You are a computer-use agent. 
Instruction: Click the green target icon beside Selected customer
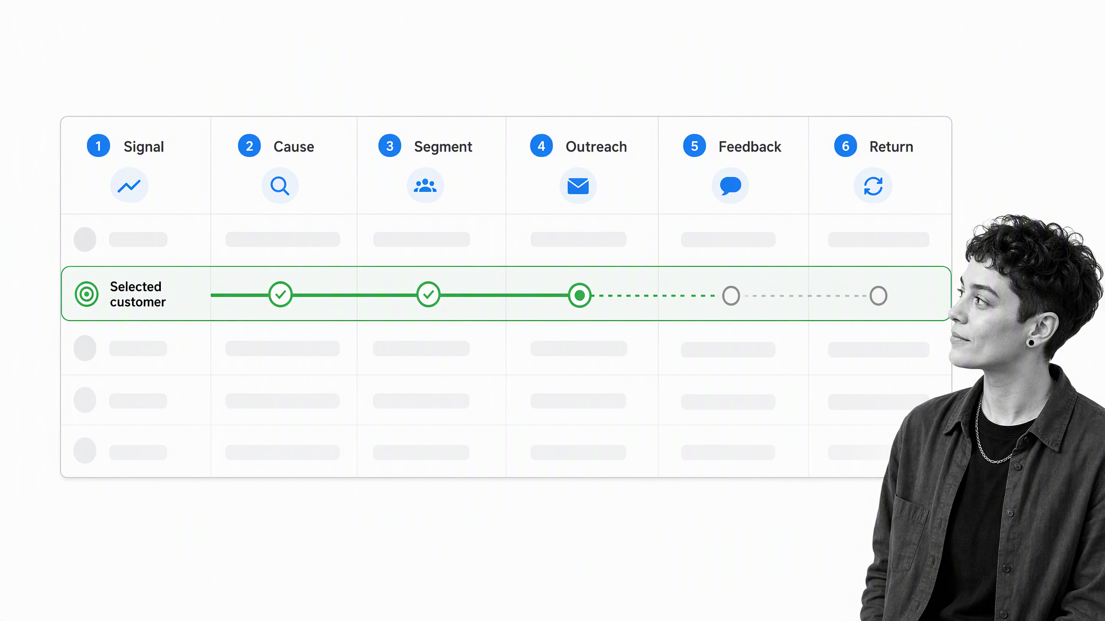[x=86, y=294]
